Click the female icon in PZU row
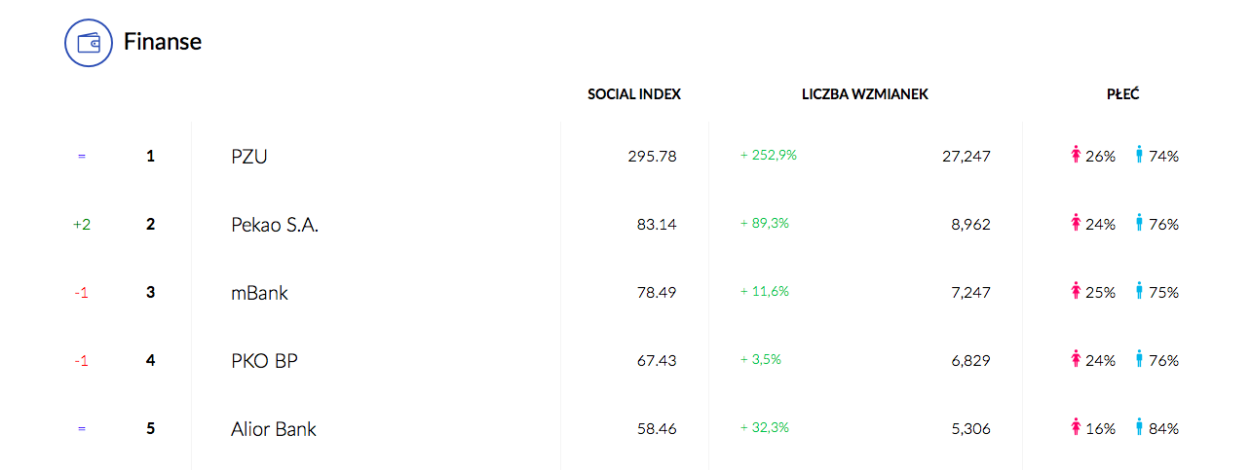The width and height of the screenshot is (1251, 470). [1077, 155]
